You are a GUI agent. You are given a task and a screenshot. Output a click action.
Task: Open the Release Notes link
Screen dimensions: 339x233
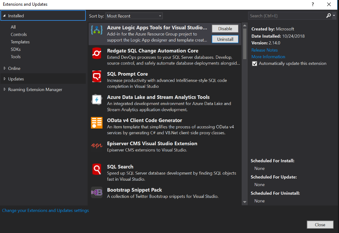(264, 50)
